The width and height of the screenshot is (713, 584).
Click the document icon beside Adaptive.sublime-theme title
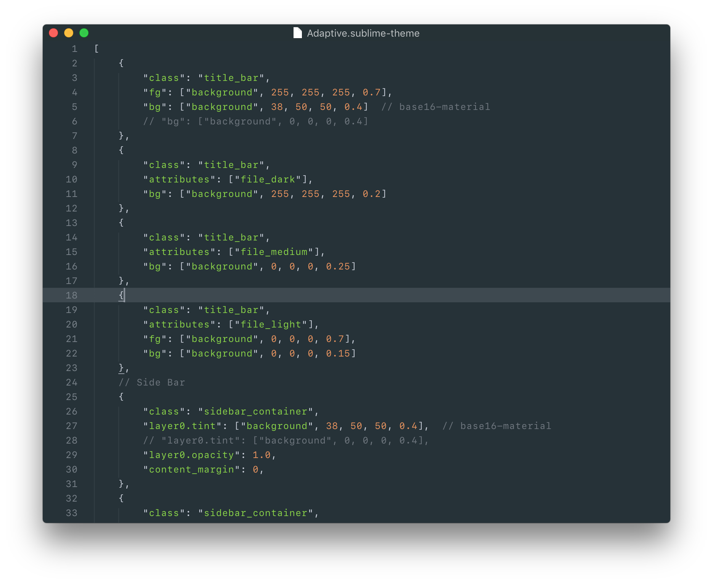coord(297,33)
